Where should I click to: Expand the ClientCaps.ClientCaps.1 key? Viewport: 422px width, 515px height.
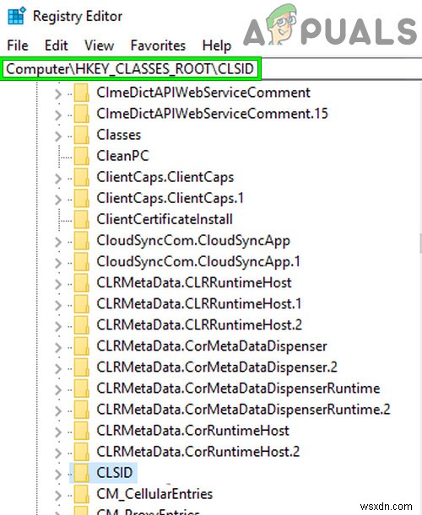(58, 200)
